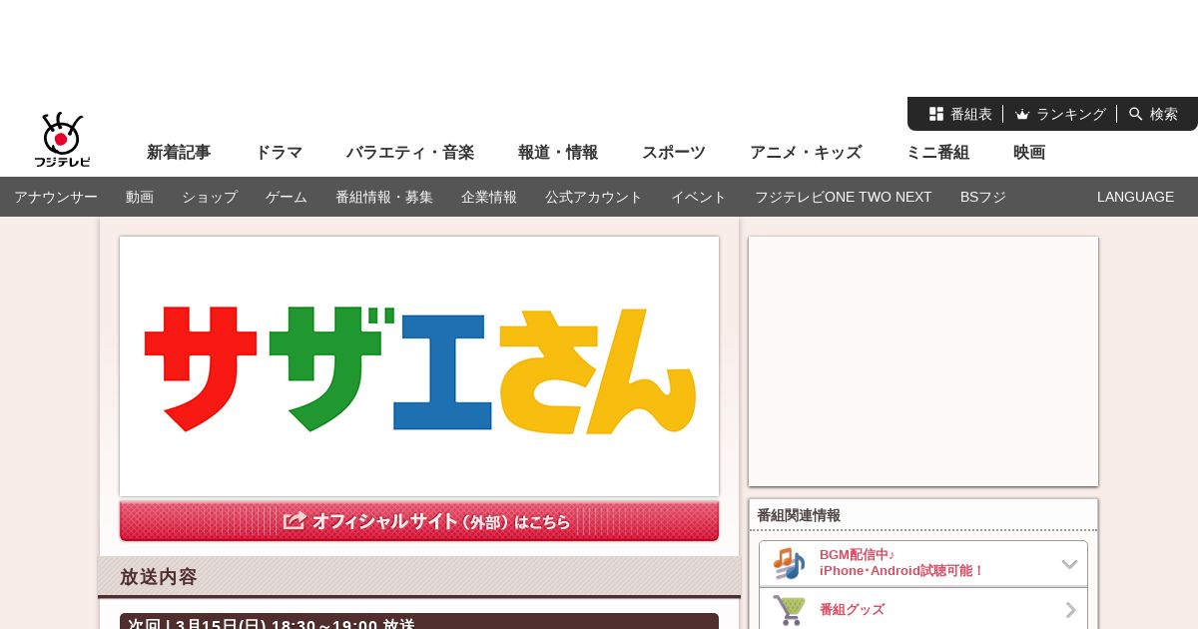Select ミニ番組 menu item
The height and width of the screenshot is (629, 1198).
(x=937, y=153)
